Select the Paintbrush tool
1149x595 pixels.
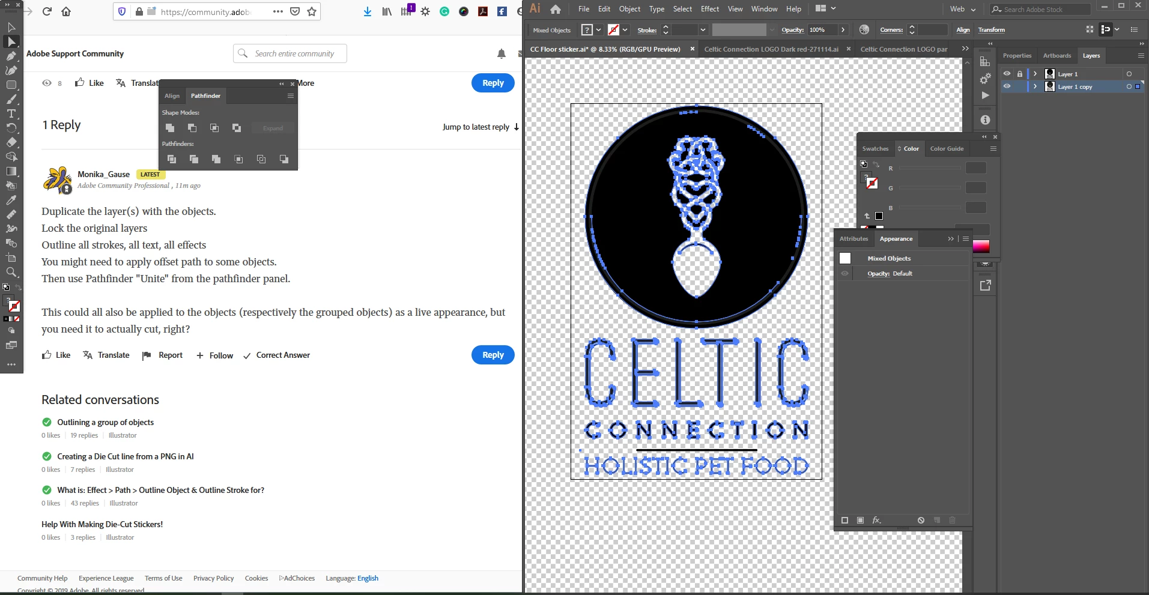click(x=11, y=99)
